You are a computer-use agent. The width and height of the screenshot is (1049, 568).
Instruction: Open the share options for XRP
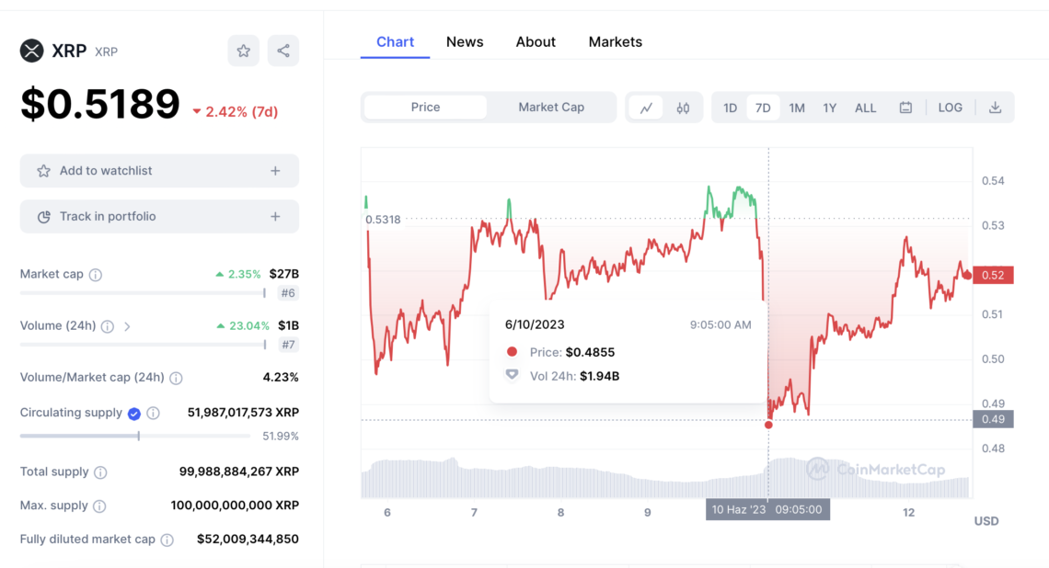(x=283, y=51)
